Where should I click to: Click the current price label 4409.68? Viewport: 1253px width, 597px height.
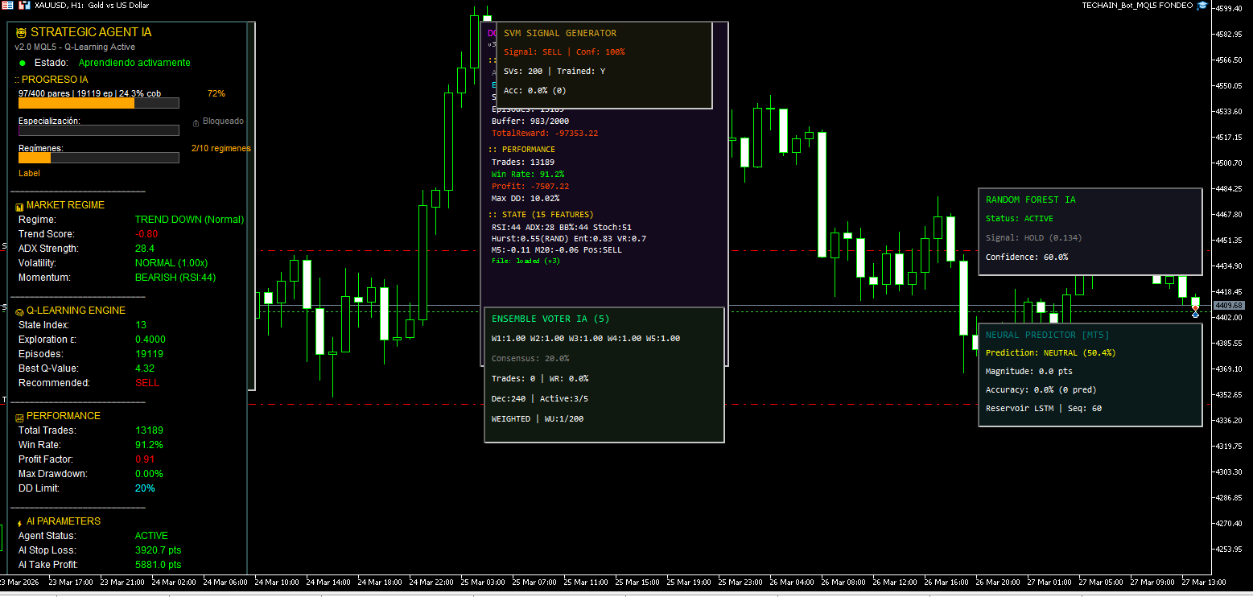pos(1229,306)
